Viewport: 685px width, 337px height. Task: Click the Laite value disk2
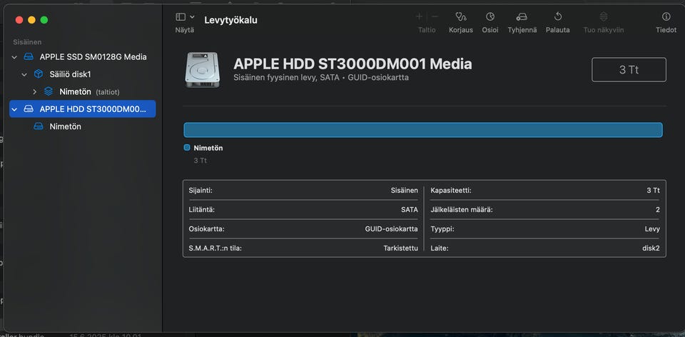[651, 248]
